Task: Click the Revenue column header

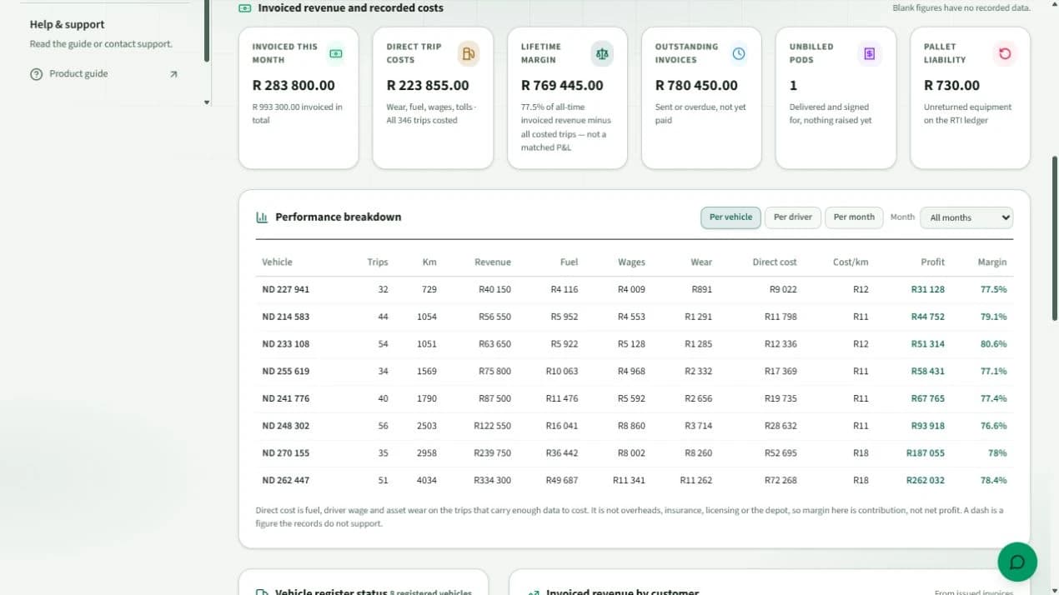Action: tap(493, 262)
